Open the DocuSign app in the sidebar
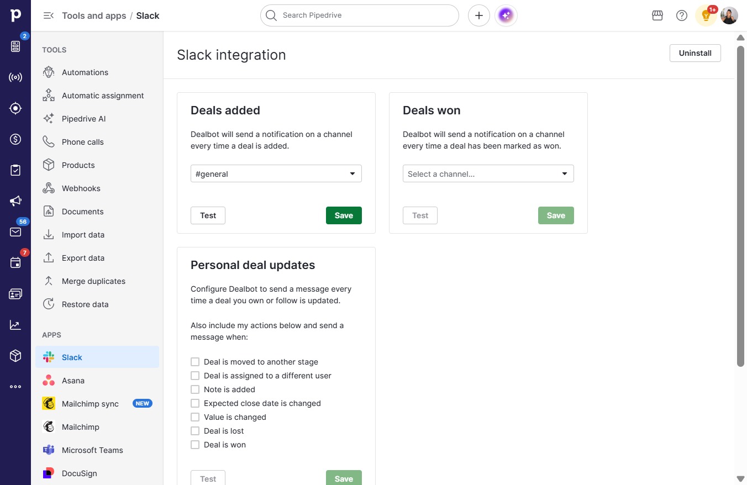747x485 pixels. click(x=97, y=473)
